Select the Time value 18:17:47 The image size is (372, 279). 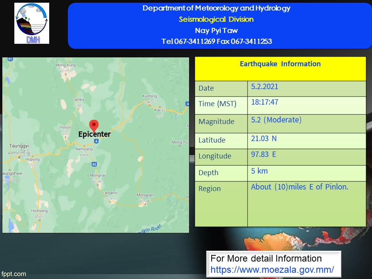(x=264, y=102)
